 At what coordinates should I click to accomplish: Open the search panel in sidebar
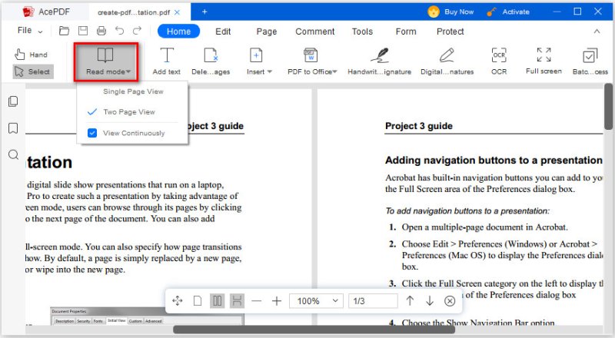13,154
